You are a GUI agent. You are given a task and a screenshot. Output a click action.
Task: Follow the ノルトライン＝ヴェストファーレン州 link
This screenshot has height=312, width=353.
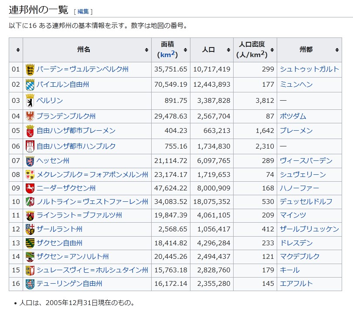pyautogui.click(x=92, y=201)
